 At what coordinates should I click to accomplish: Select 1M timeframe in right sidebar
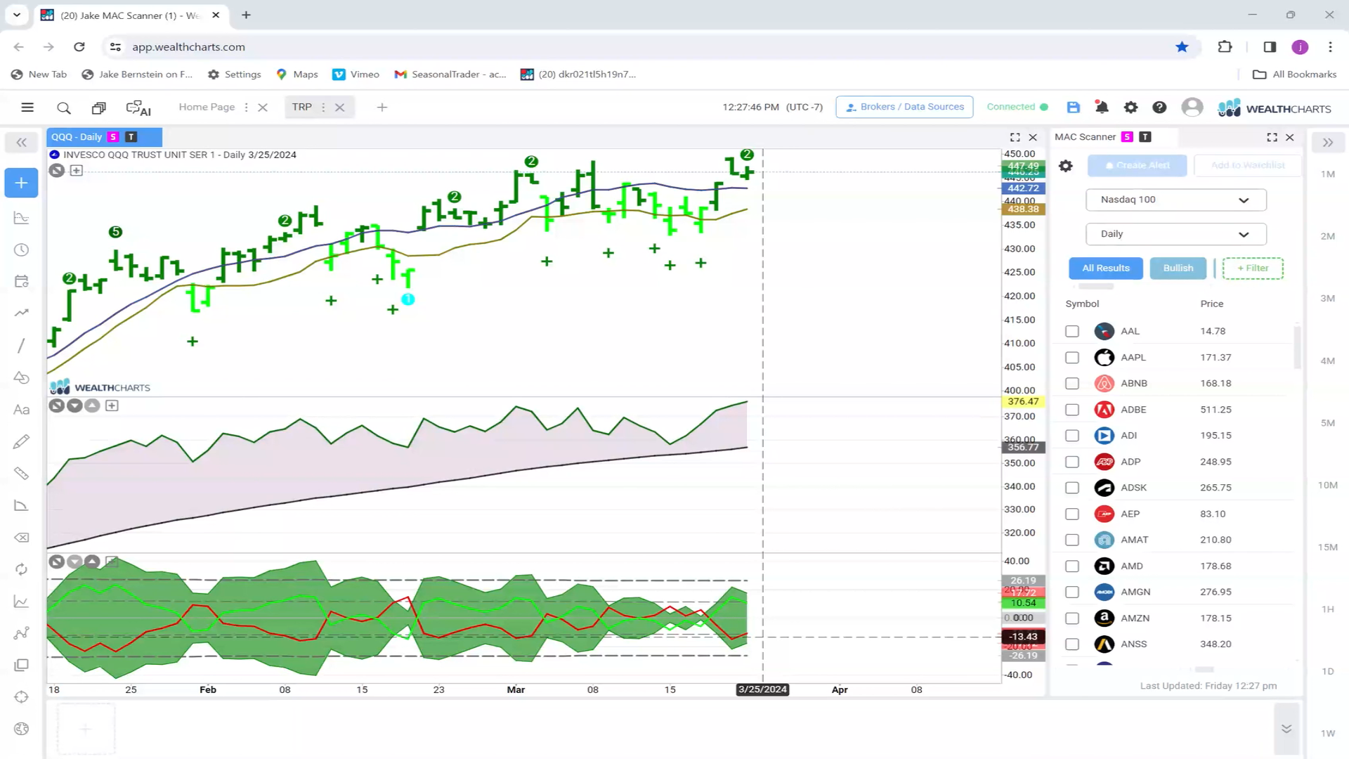(x=1327, y=174)
